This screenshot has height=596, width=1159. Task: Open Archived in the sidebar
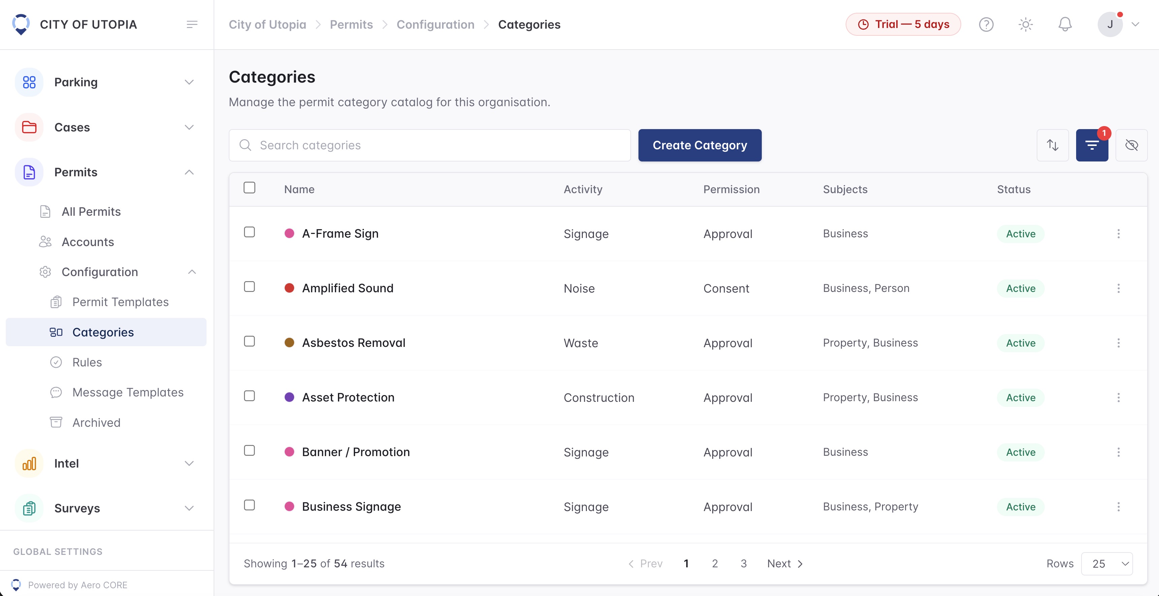[96, 423]
